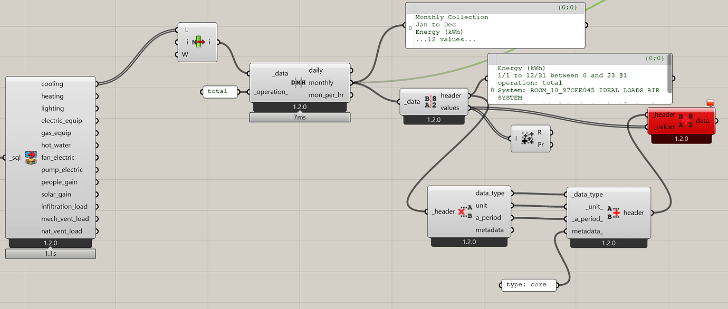Viewport: 728px width, 309px height.
Task: Click the 1.2.0 version bar under SQL component
Action: point(51,244)
